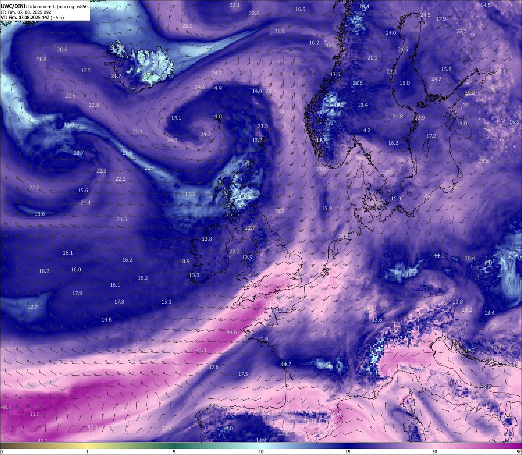Click the map value '20.6' west of Iceland
Viewport: 522px width, 455px height.
pyautogui.click(x=62, y=49)
